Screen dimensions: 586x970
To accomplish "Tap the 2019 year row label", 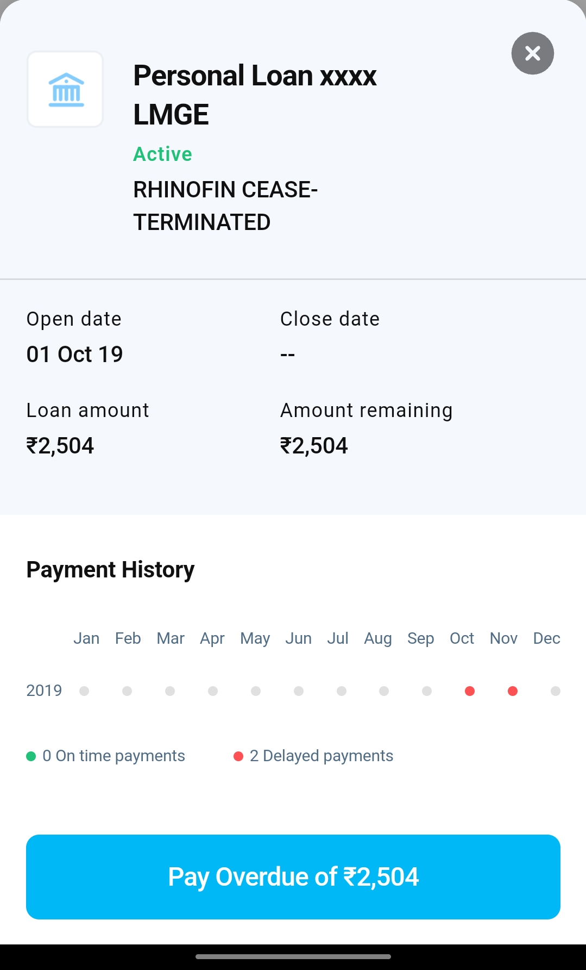I will tap(44, 691).
